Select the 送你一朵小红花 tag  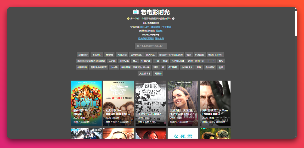click(x=196, y=61)
